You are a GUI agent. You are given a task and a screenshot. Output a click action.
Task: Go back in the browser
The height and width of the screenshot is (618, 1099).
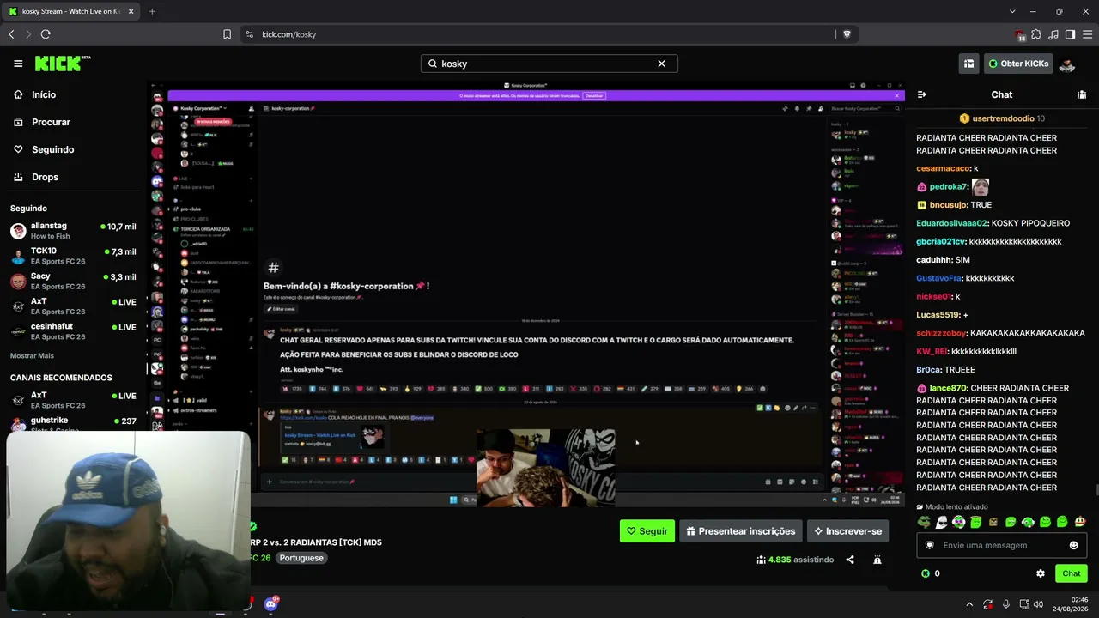coord(11,34)
